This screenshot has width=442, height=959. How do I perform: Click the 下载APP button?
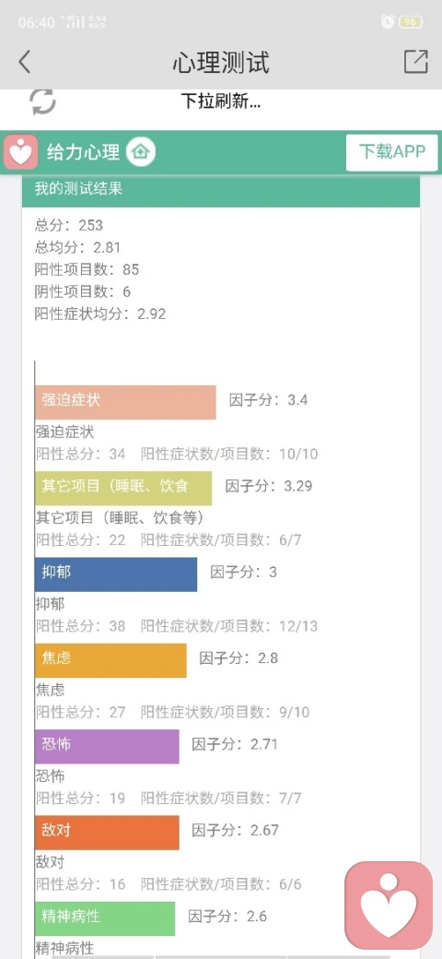point(392,151)
